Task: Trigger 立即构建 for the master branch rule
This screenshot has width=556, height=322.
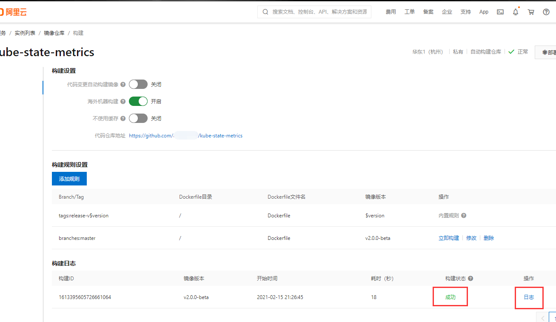Action: (x=448, y=238)
